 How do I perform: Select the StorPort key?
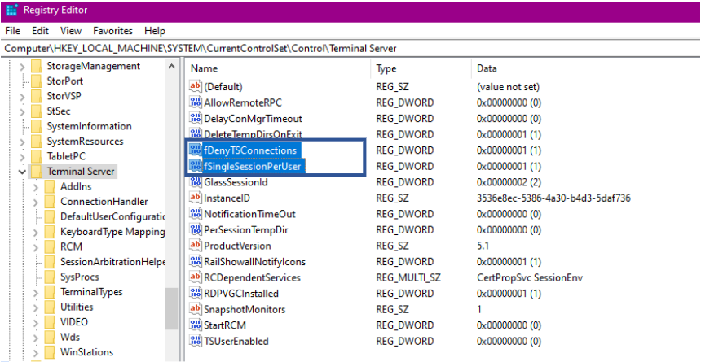pos(65,81)
